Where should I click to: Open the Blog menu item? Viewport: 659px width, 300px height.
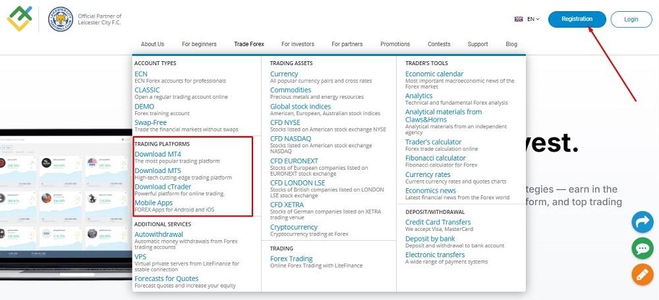[x=511, y=44]
